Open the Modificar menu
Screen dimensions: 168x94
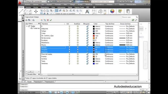(x=89, y=4)
